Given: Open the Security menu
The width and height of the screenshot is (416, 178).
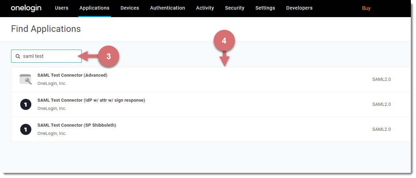Looking at the screenshot, I should pos(235,8).
